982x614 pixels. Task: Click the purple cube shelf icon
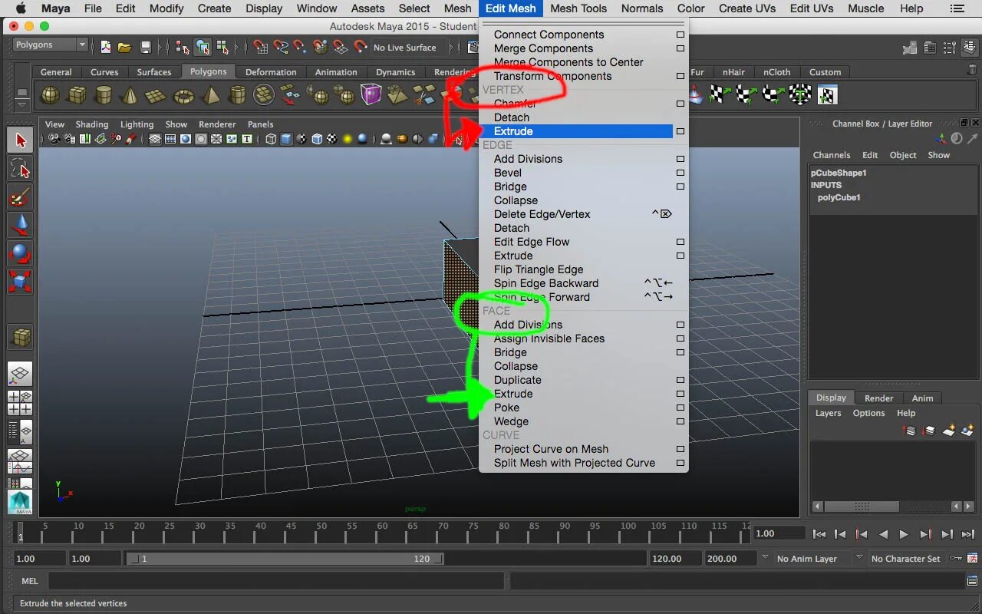click(371, 95)
